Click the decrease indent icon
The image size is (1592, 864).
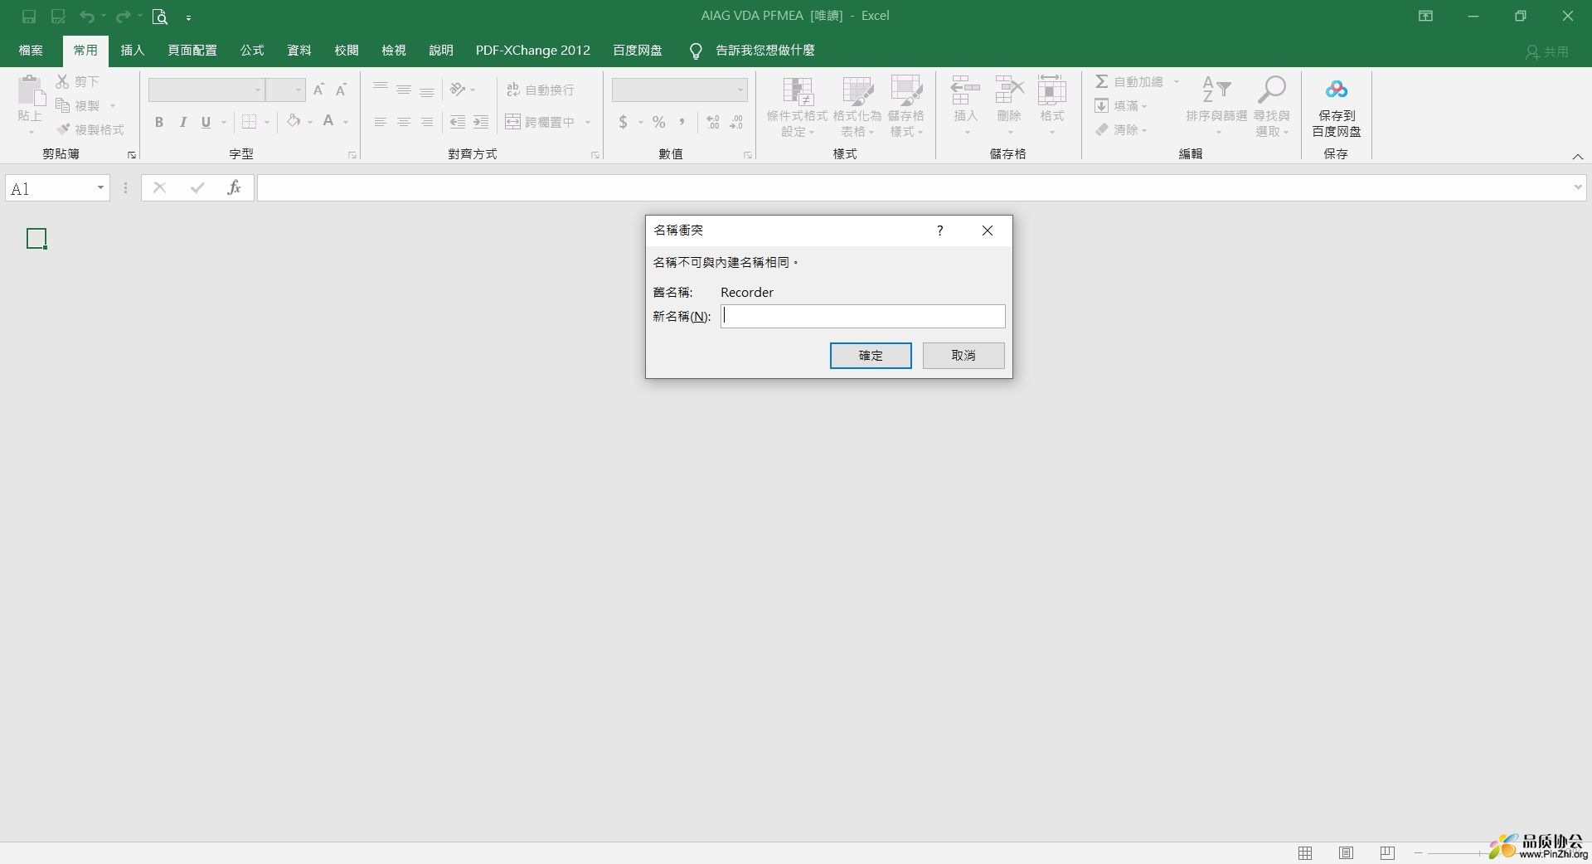click(458, 122)
